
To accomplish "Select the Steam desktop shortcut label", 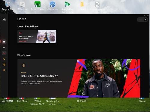I will pyautogui.click(x=142, y=101).
